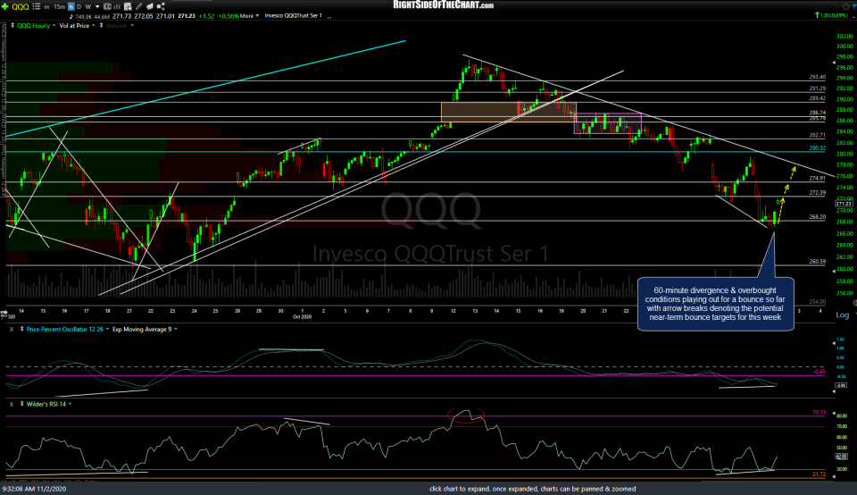
Task: Click the time scale scroll icon at the bottom left
Action: [x=4, y=314]
